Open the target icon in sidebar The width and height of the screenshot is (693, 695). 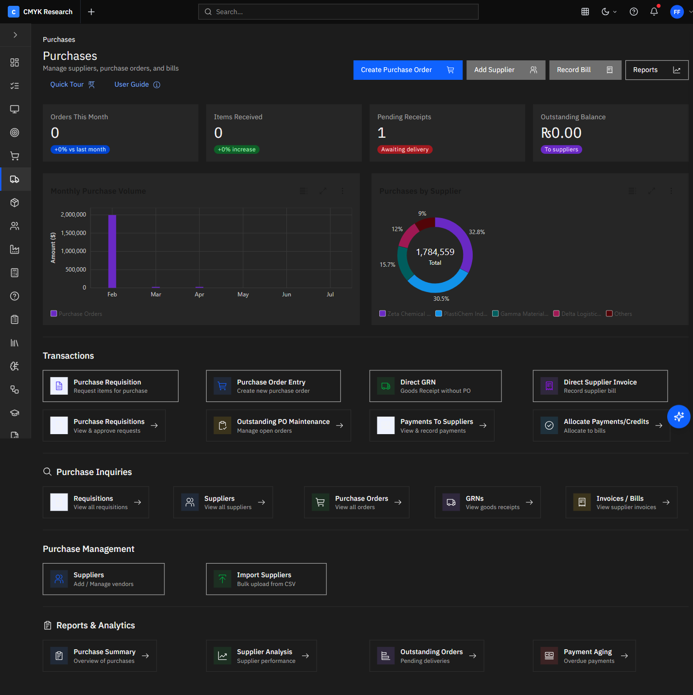point(15,132)
